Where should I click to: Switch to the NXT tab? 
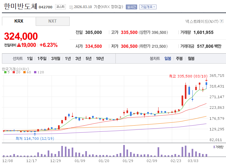[x=53, y=21]
